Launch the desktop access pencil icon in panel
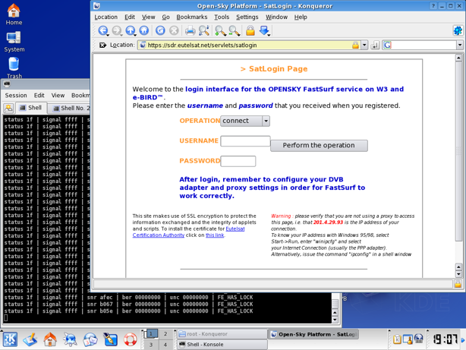The height and width of the screenshot is (350, 466). point(30,339)
